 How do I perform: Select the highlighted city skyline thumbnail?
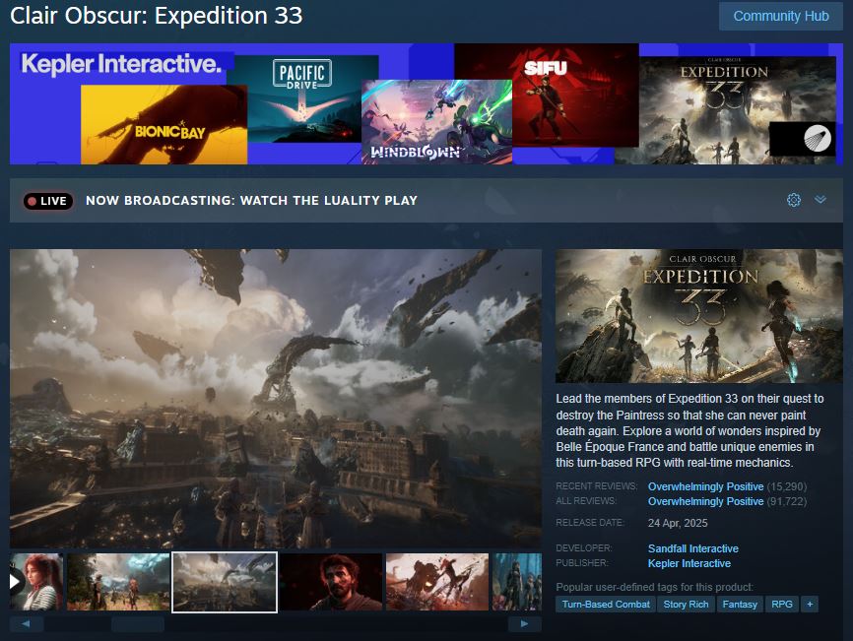point(225,582)
